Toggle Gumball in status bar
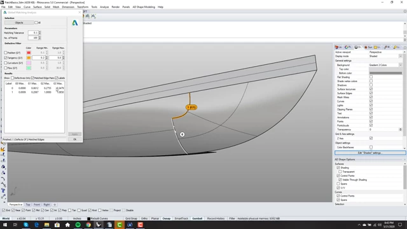Screen dimensions: 407x229 pos(197,219)
